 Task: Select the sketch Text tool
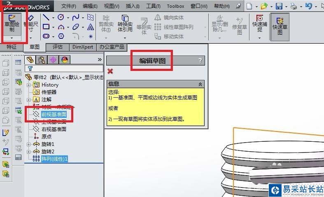[x=91, y=27]
